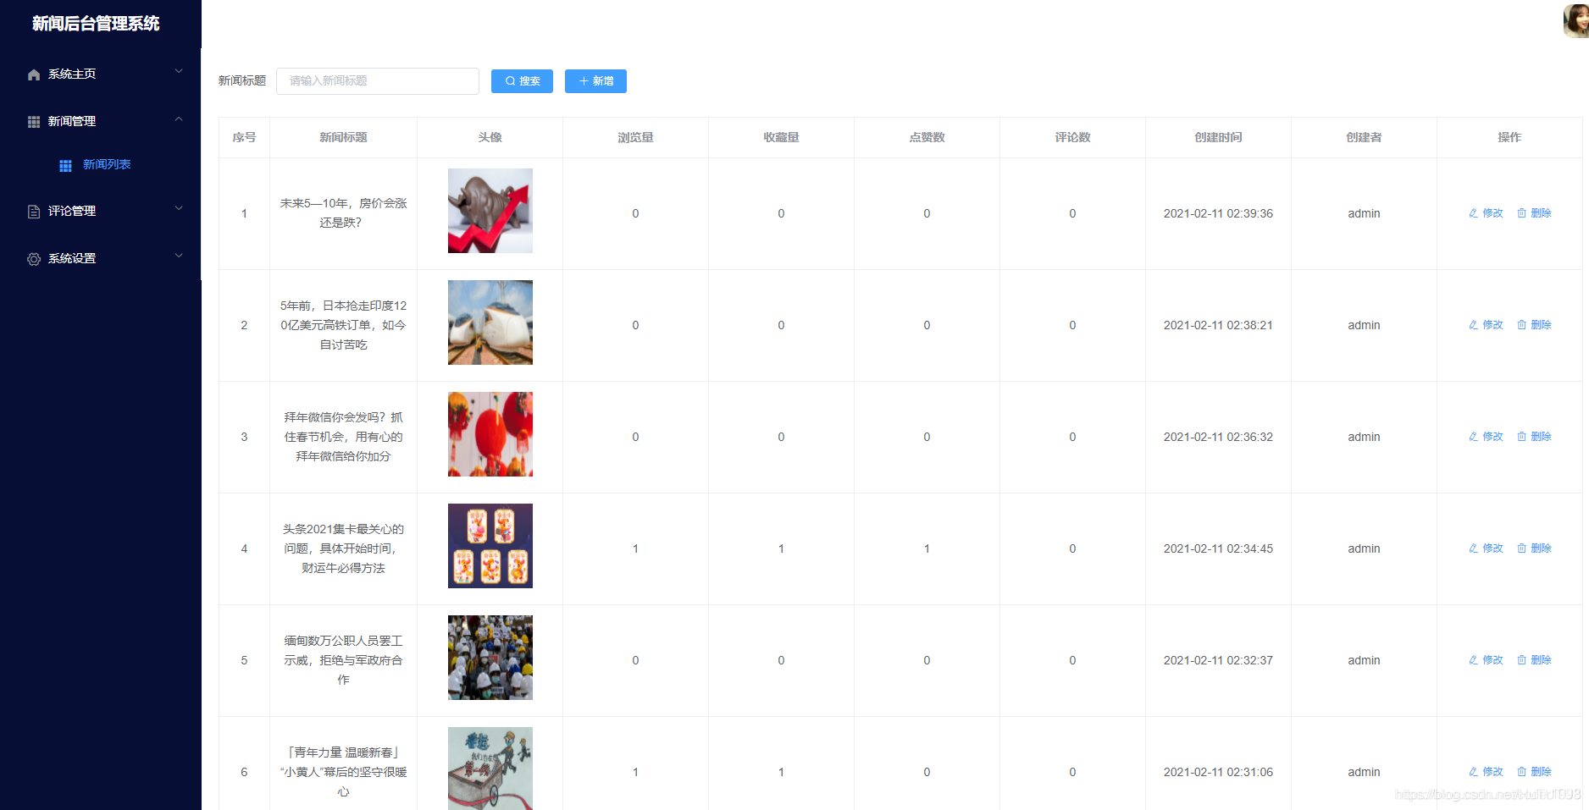The height and width of the screenshot is (810, 1589).
Task: Click 修改 for the 02:32:37 news row
Action: pyautogui.click(x=1486, y=660)
